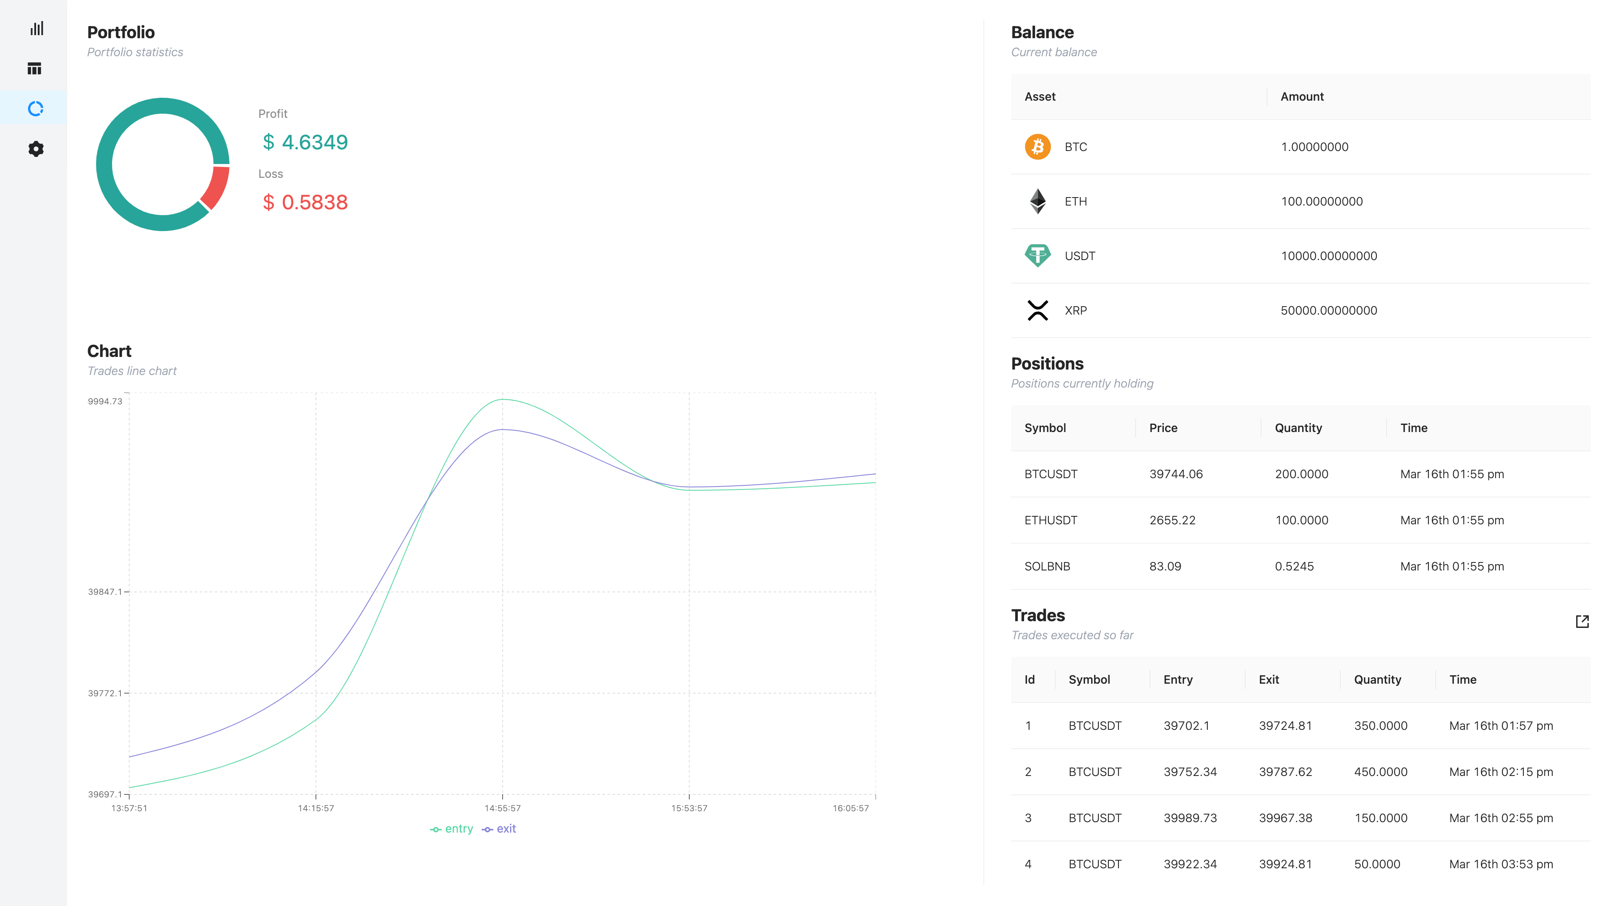Viewport: 1611px width, 906px height.
Task: Open the table view sidebar icon
Action: tap(35, 69)
